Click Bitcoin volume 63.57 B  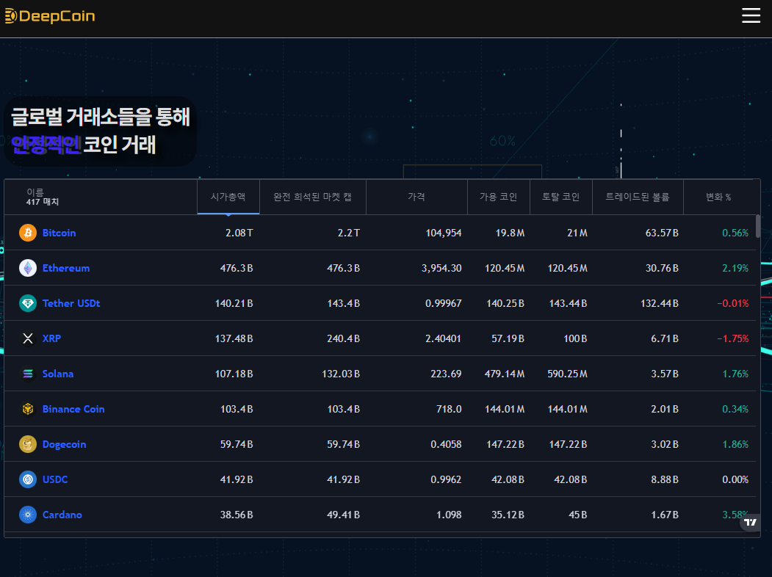(x=662, y=233)
